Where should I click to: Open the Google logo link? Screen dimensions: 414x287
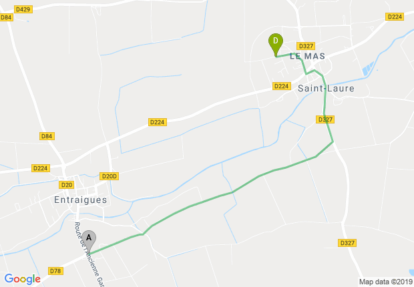click(23, 279)
